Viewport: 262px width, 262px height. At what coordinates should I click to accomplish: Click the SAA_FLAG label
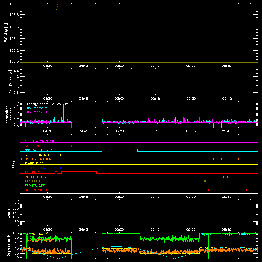pyautogui.click(x=32, y=173)
